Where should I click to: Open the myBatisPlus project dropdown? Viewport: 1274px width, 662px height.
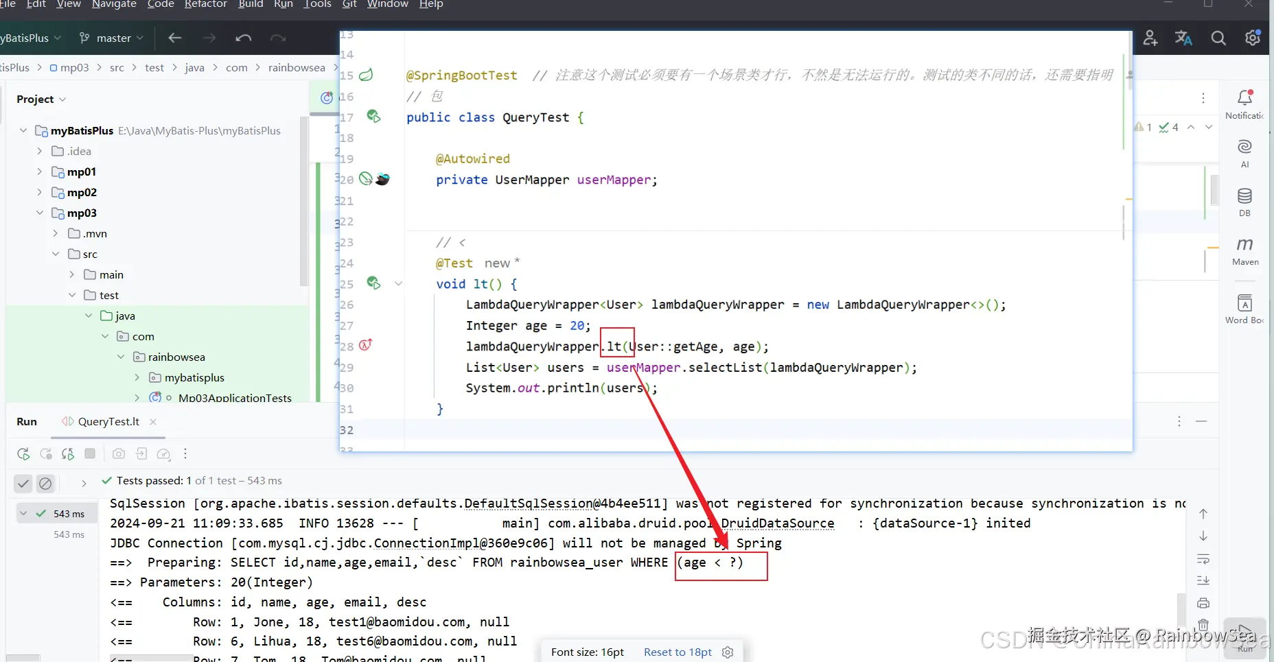click(31, 38)
